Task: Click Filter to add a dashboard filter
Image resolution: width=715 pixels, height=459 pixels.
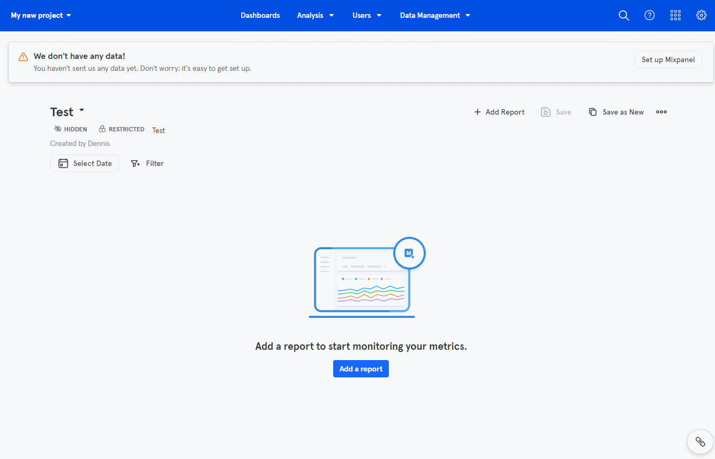Action: tap(148, 163)
